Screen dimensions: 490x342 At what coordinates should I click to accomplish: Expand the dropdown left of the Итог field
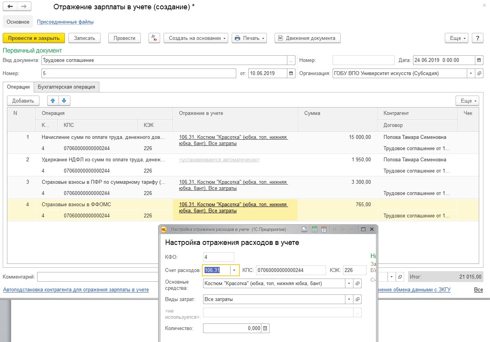(392, 277)
